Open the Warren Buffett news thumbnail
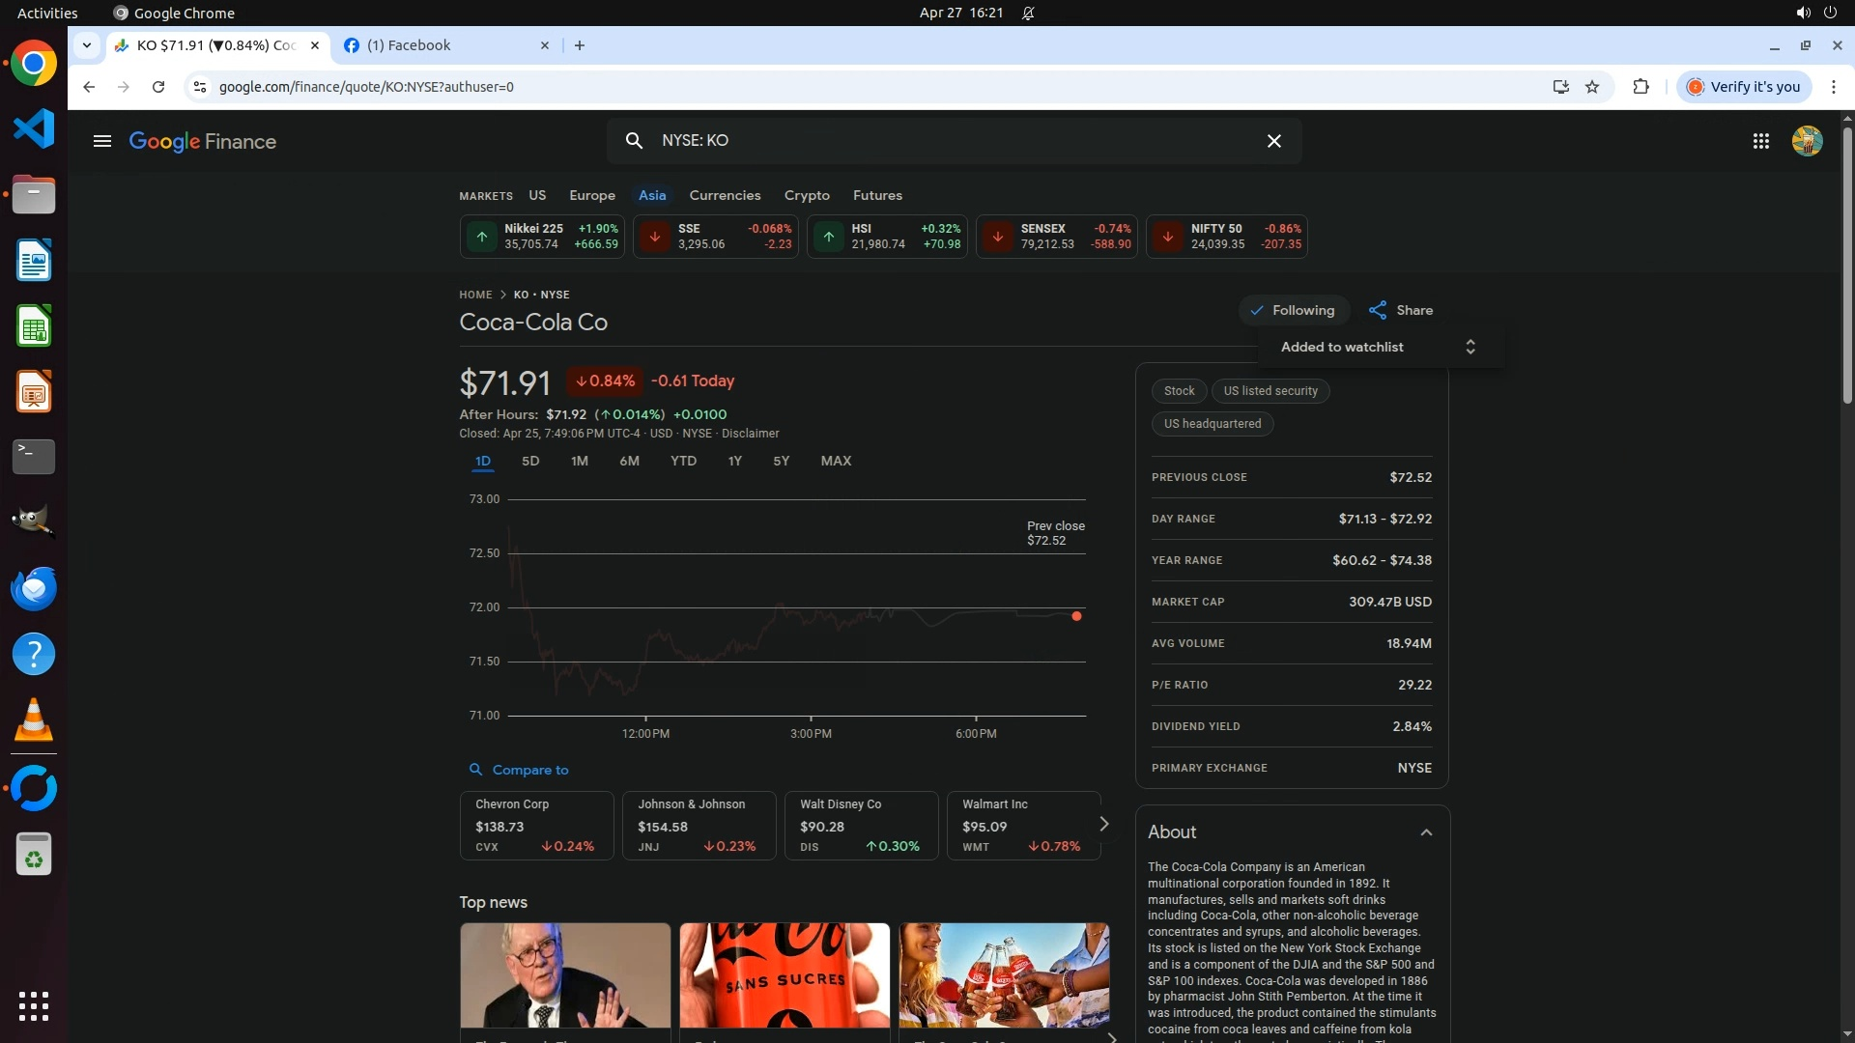The height and width of the screenshot is (1043, 1855). (565, 975)
